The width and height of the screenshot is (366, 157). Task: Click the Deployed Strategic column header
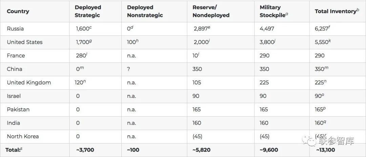tap(88, 11)
